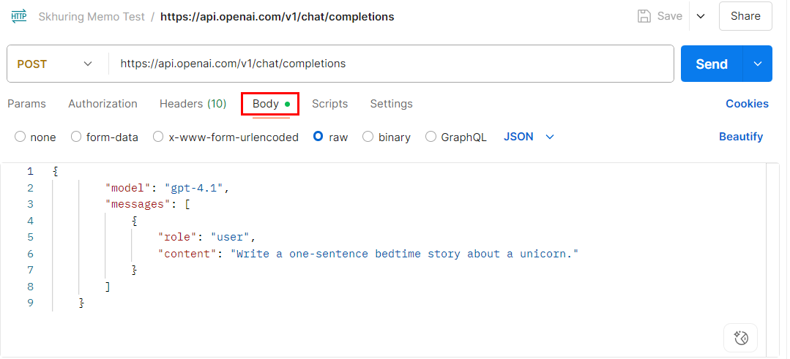Expand the Send button dropdown arrow
790x359 pixels.
(x=757, y=64)
